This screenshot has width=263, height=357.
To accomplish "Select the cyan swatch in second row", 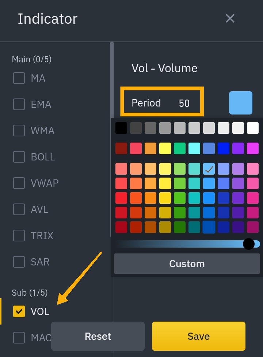I will [194, 148].
